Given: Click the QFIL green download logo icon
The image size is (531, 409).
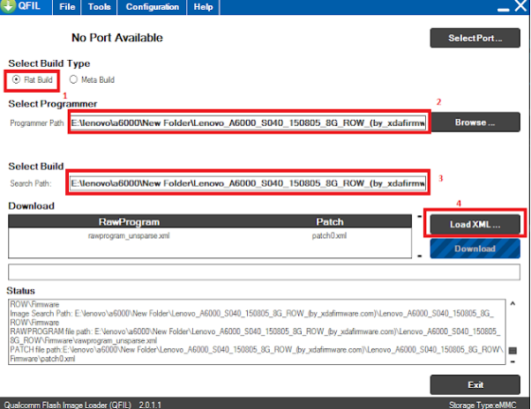Looking at the screenshot, I should click(8, 6).
